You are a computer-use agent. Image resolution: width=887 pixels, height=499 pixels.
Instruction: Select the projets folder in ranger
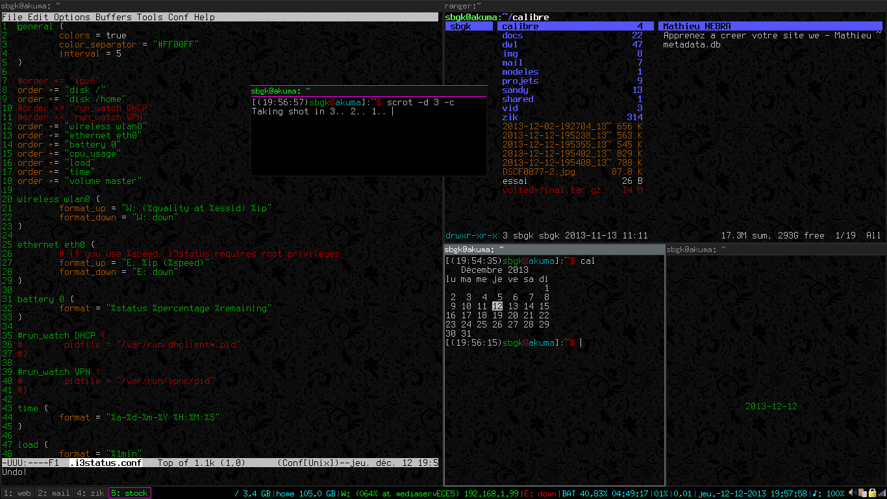click(x=520, y=81)
